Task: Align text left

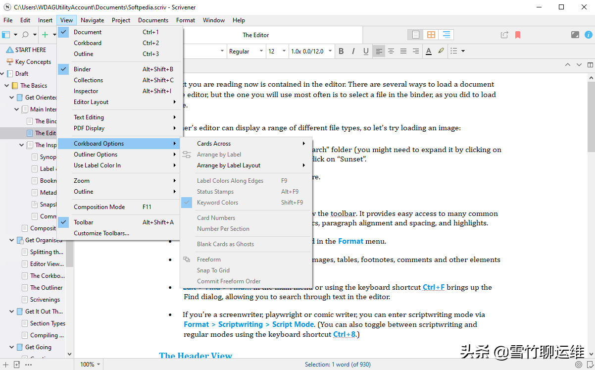Action: pyautogui.click(x=379, y=51)
